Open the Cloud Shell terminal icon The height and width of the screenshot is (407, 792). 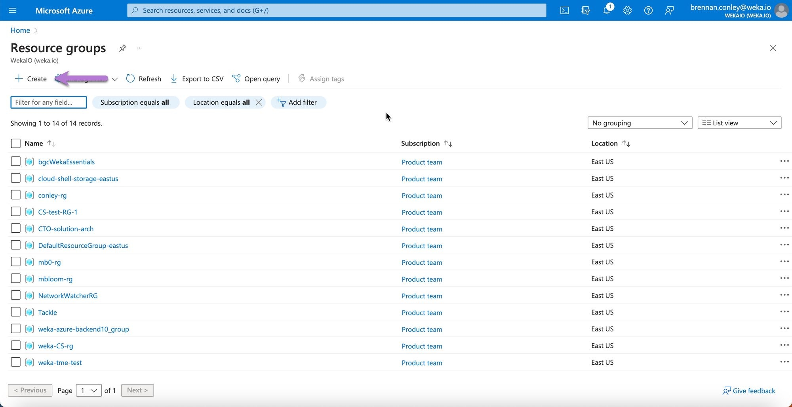click(x=564, y=11)
